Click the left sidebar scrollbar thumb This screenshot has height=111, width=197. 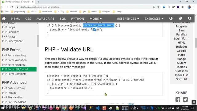(38, 41)
